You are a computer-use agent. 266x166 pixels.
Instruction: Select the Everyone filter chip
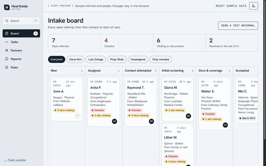57,59
